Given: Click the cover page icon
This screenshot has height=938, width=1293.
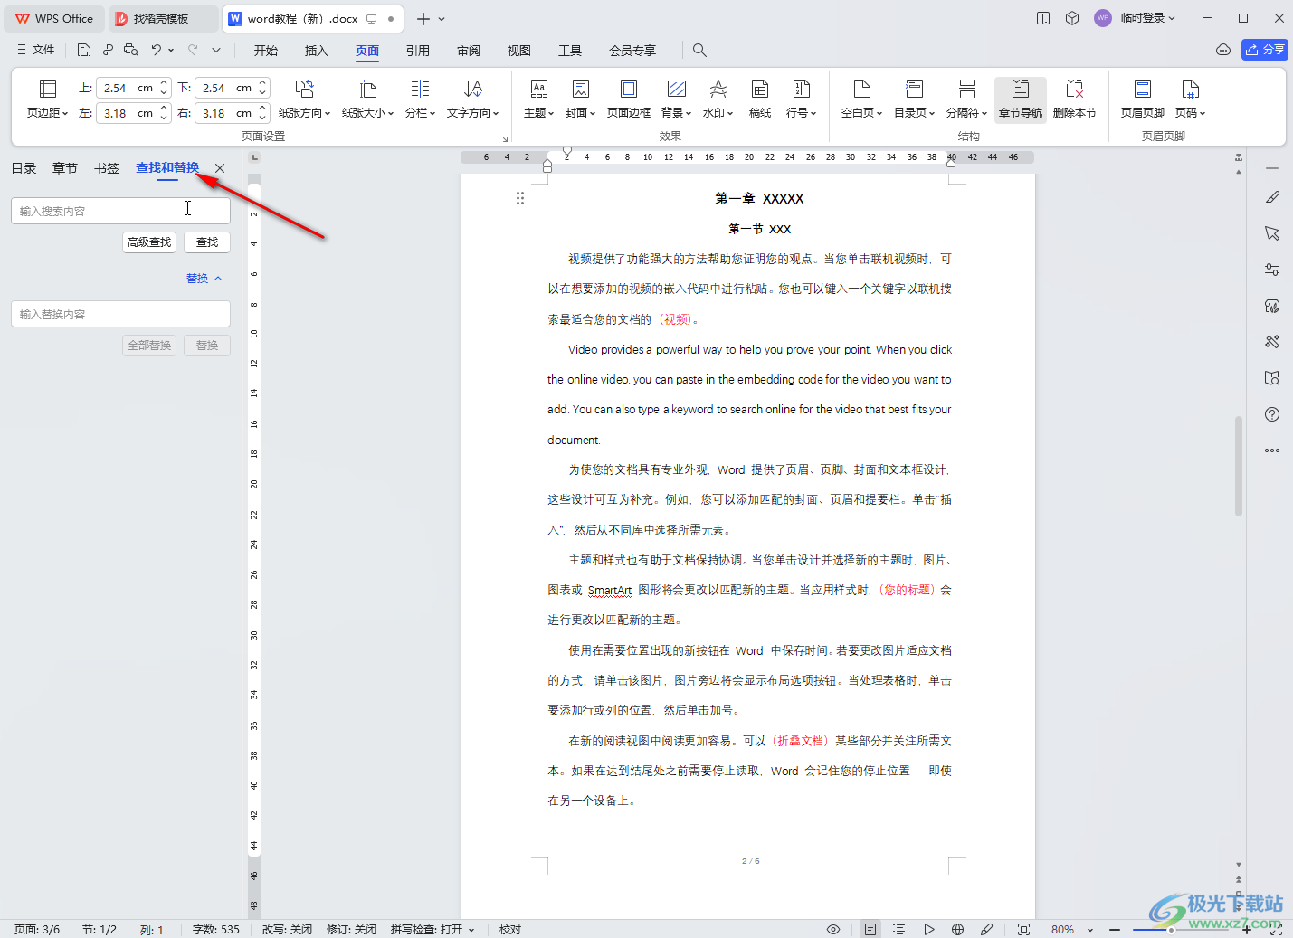Looking at the screenshot, I should tap(581, 89).
